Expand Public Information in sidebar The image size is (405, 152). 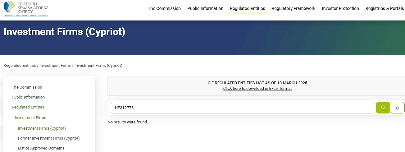[x=28, y=97]
